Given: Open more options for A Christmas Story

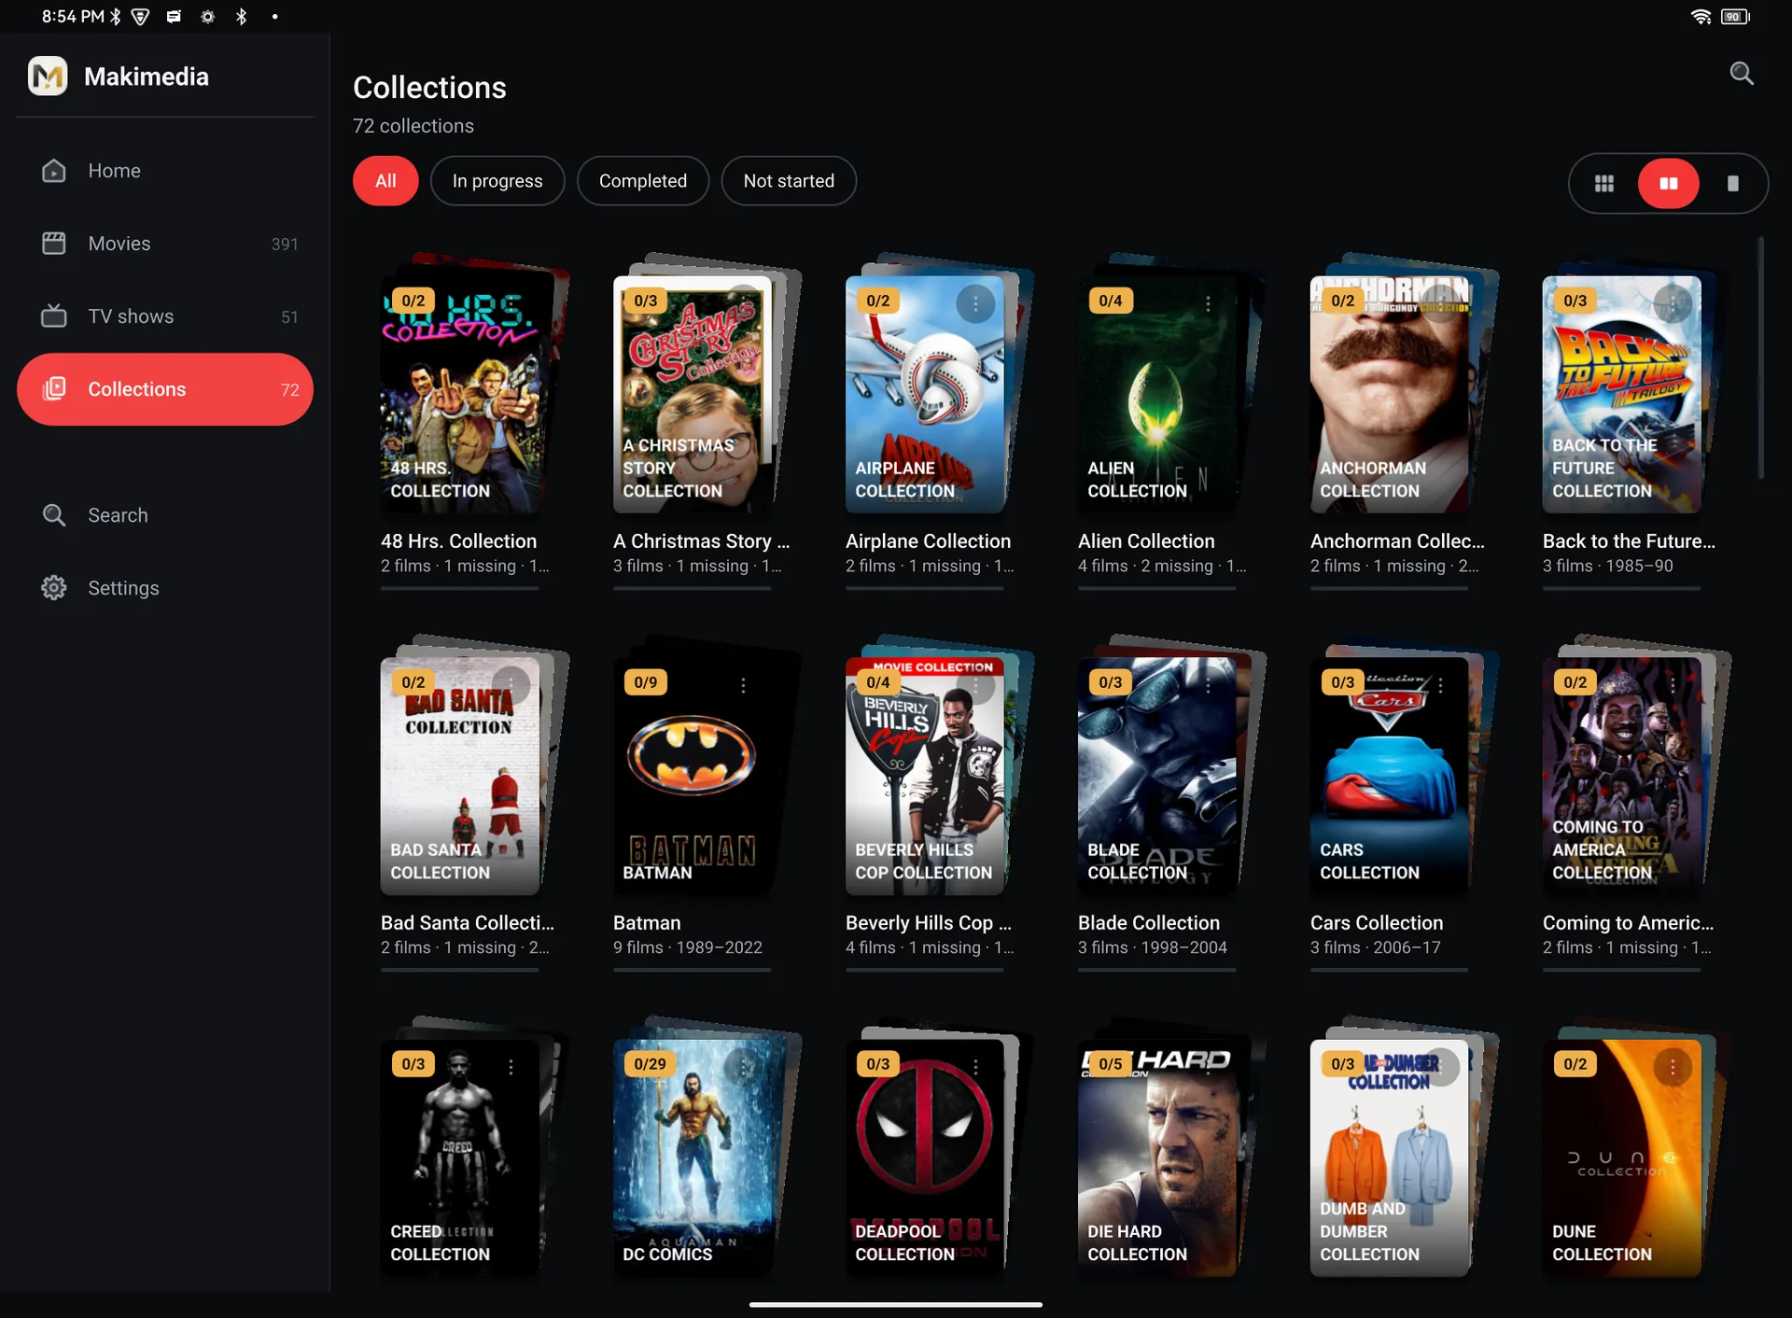Looking at the screenshot, I should [x=743, y=303].
